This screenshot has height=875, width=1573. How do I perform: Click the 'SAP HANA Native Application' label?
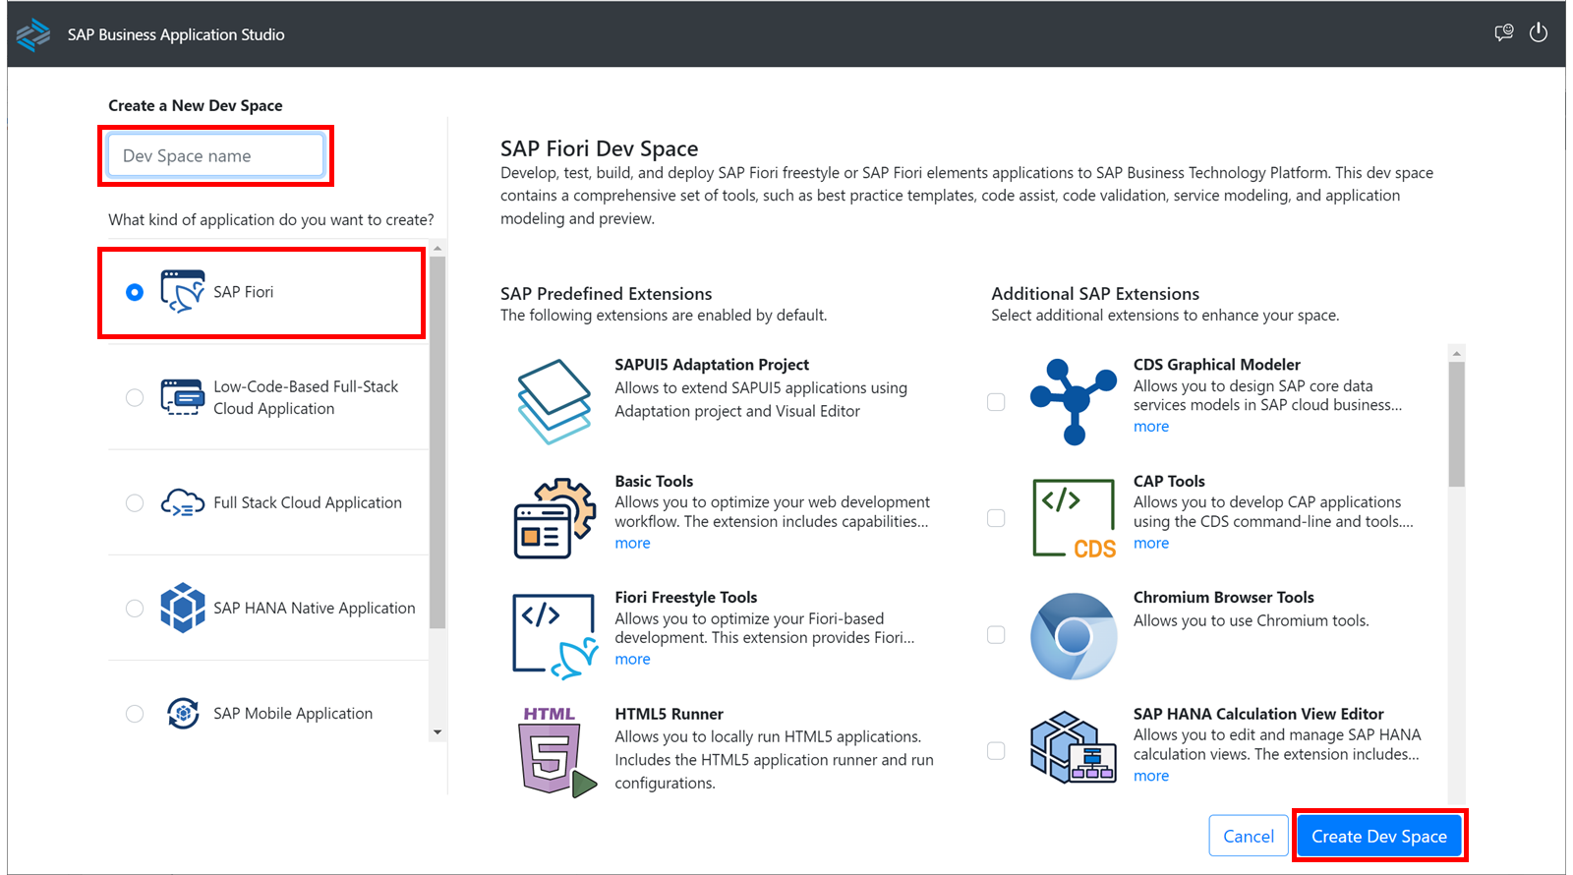tap(315, 608)
